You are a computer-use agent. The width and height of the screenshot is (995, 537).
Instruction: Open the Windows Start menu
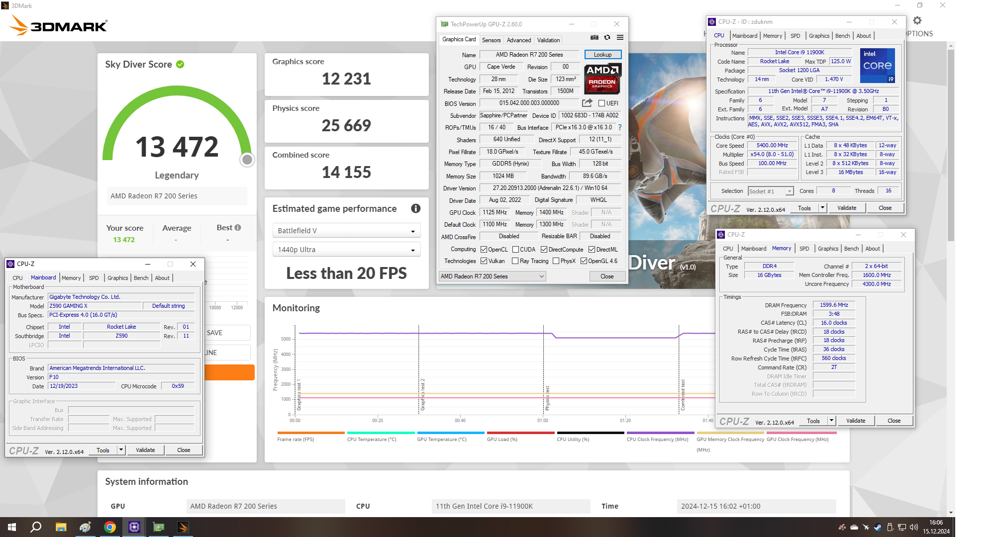click(x=11, y=527)
